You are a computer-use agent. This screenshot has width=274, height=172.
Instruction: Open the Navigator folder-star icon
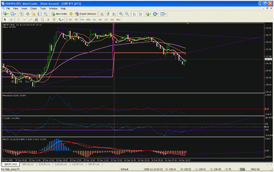click(x=34, y=14)
